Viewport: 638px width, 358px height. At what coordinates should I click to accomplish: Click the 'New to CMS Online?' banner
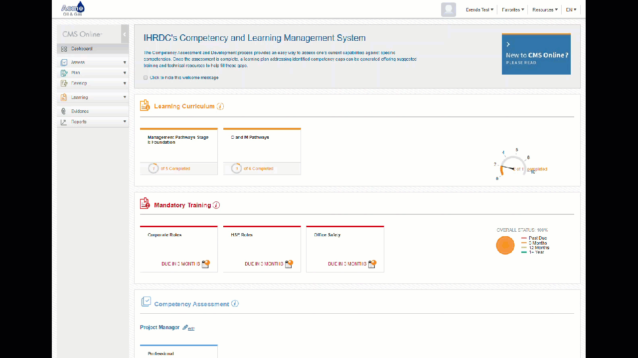536,54
